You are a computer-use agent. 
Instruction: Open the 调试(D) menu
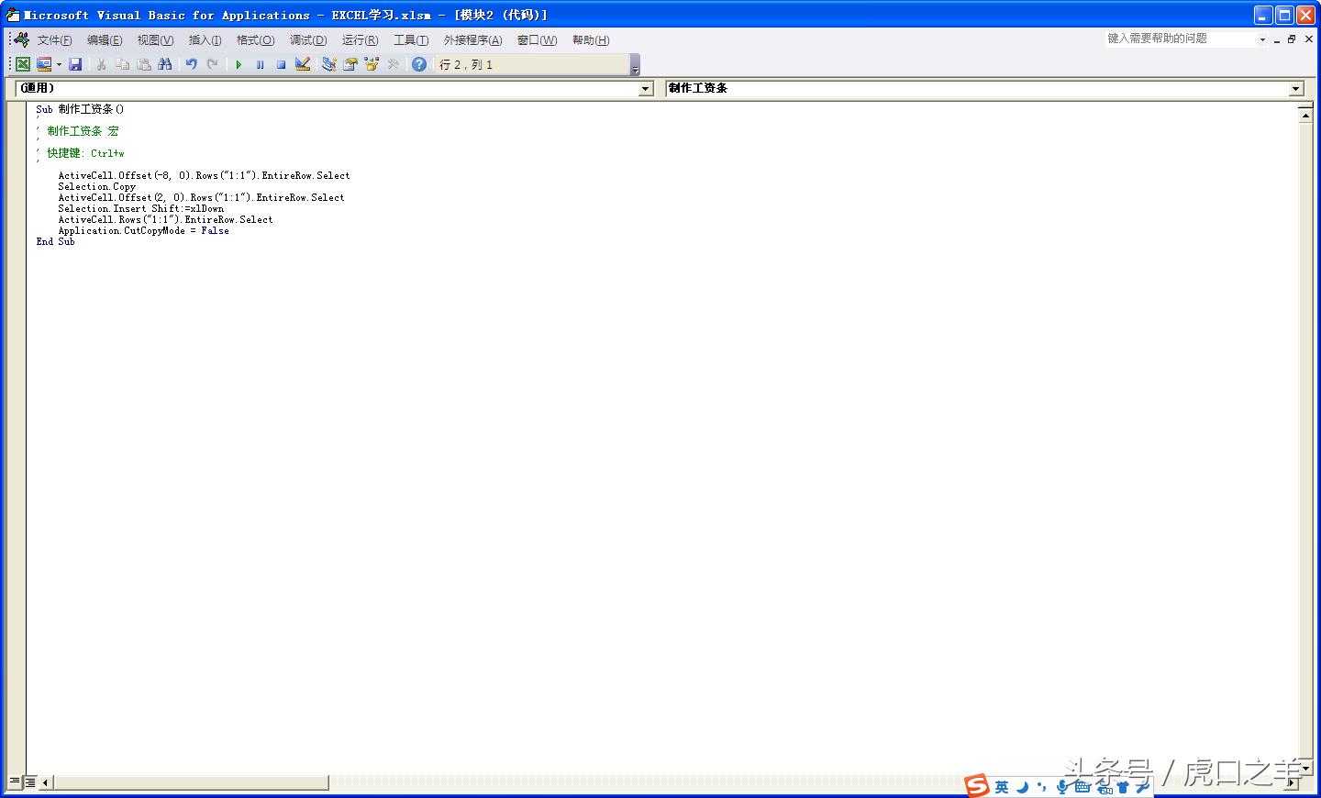click(308, 40)
